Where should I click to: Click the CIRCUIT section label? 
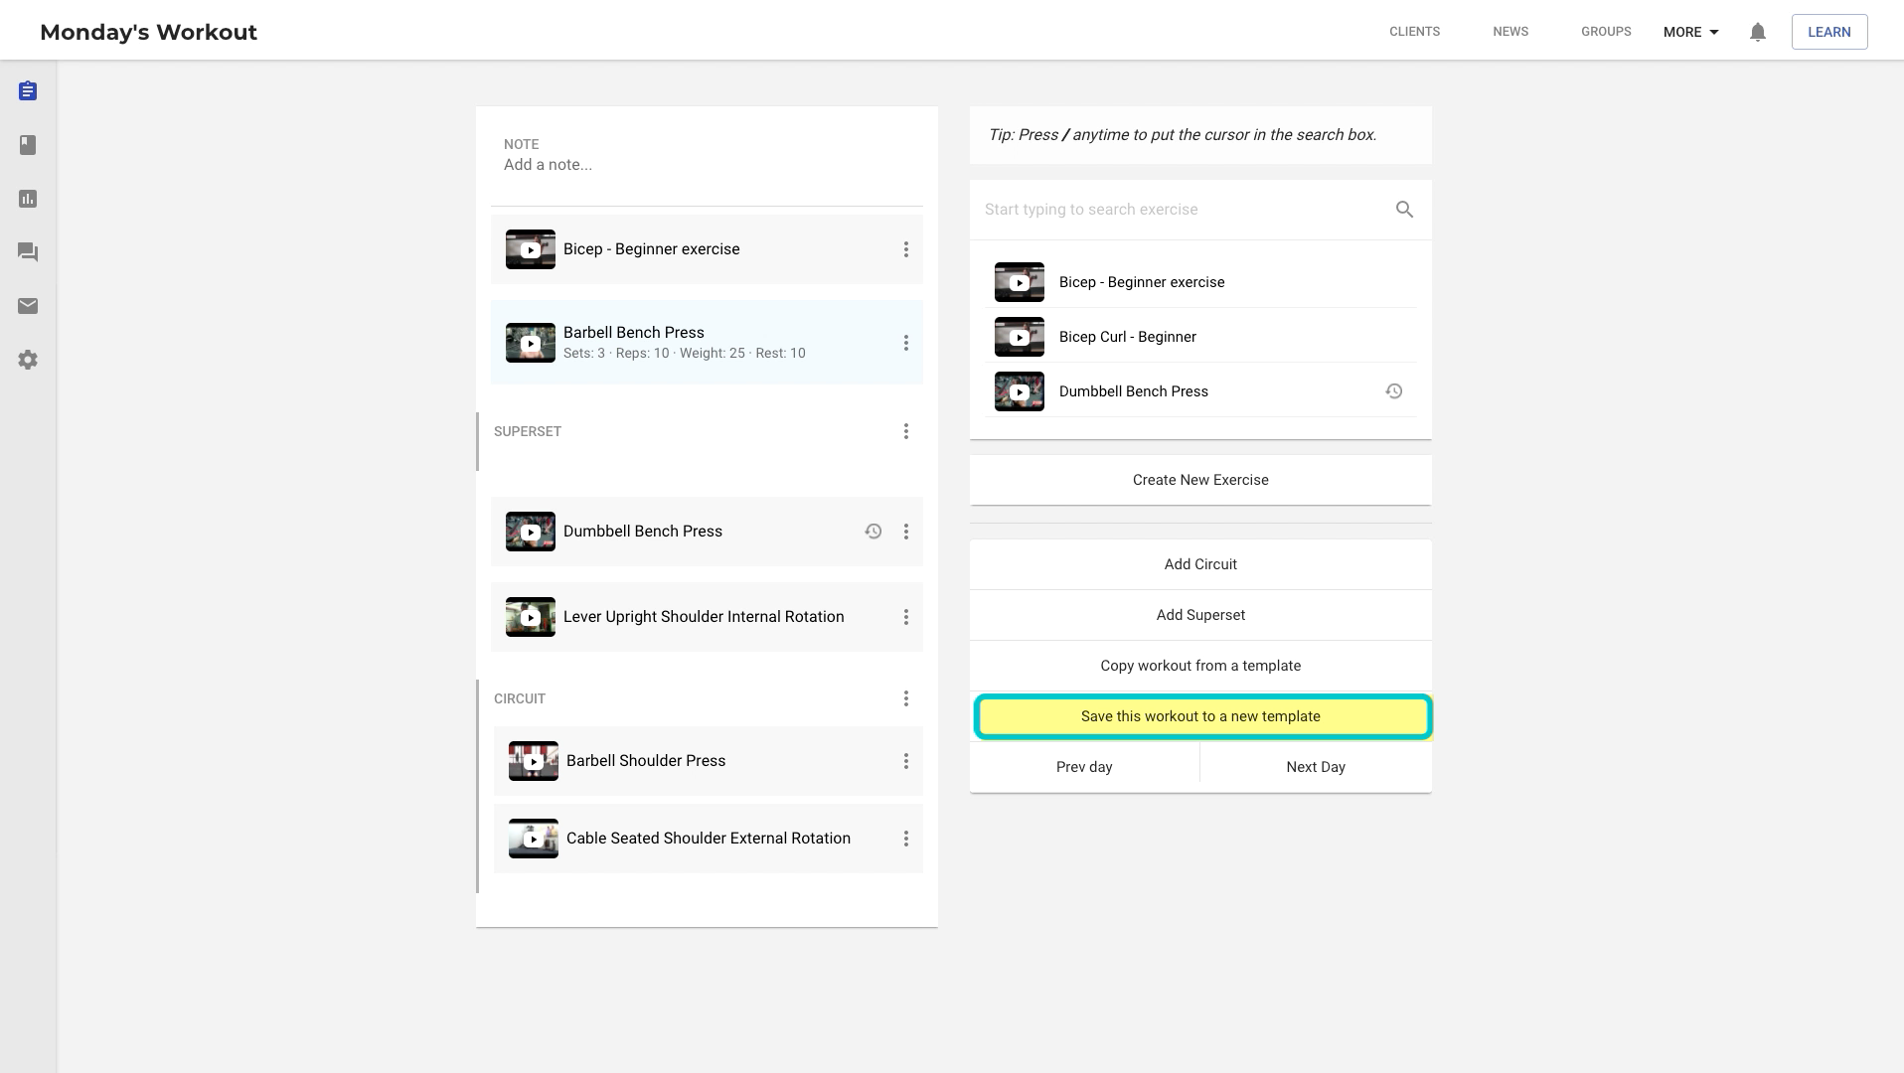tap(519, 698)
